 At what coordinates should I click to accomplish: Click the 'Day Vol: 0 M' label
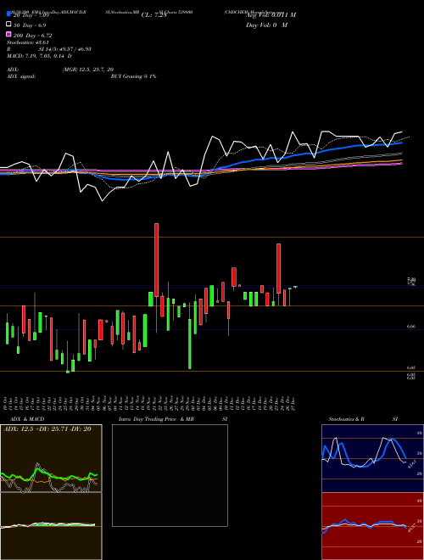tap(266, 25)
